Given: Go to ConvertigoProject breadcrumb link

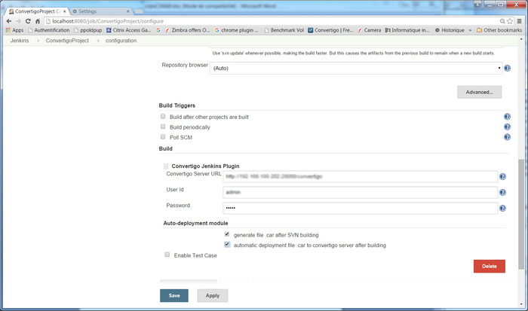Looking at the screenshot, I should [x=67, y=41].
